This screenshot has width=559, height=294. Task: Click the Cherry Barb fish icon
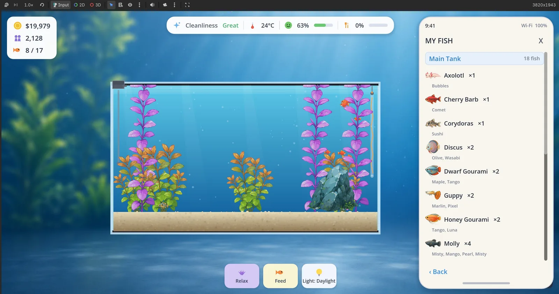click(x=433, y=99)
